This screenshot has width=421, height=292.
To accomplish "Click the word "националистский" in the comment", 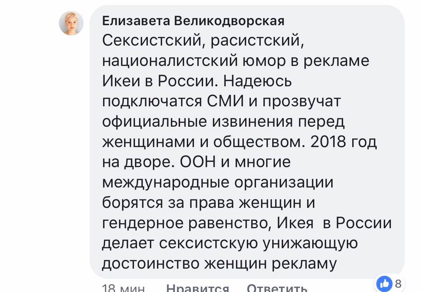I will pyautogui.click(x=169, y=61).
